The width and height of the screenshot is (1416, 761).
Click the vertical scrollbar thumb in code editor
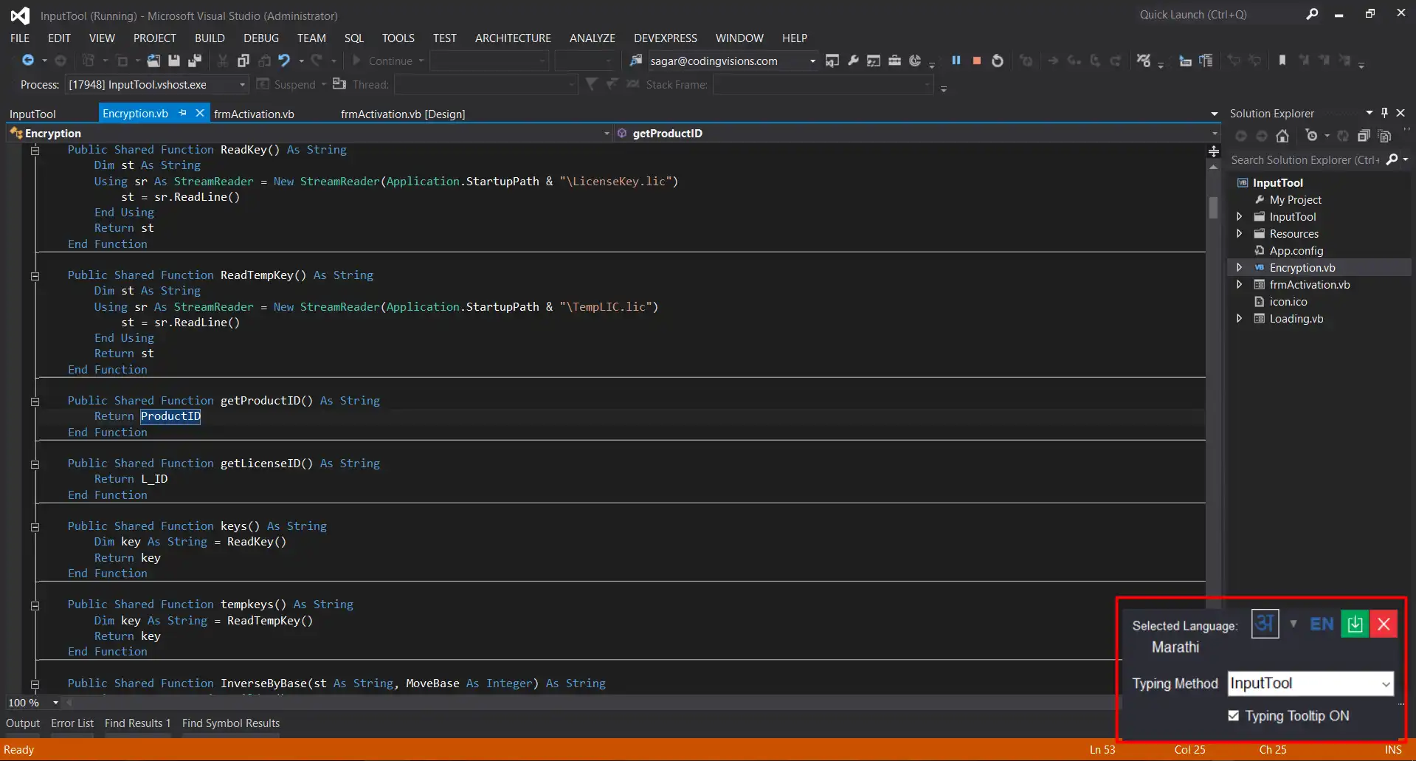pos(1213,207)
